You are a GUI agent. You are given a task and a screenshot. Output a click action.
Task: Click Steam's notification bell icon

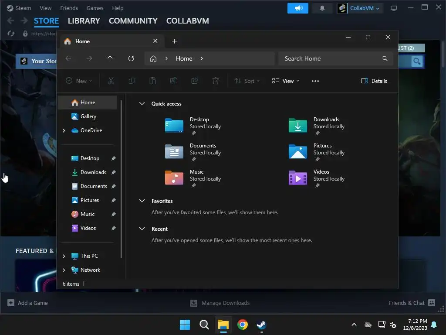(x=322, y=8)
